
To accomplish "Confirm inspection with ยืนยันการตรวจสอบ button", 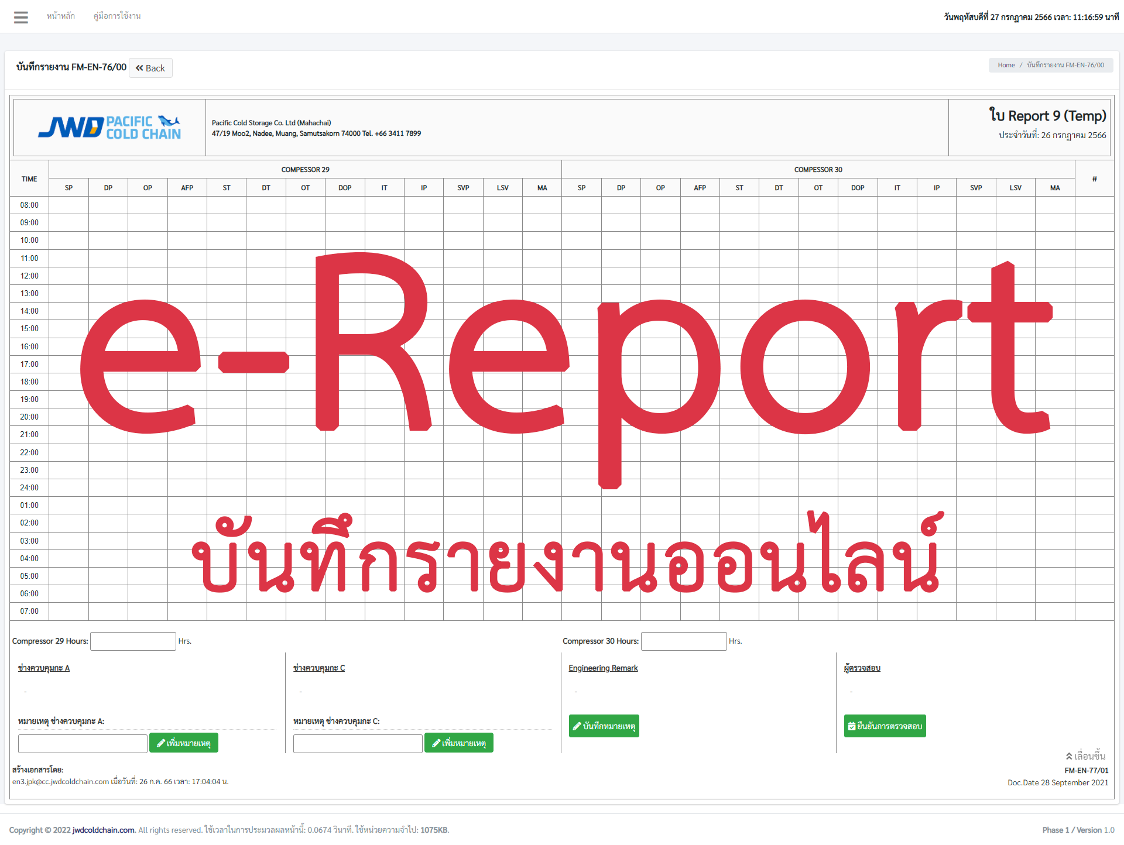I will pyautogui.click(x=885, y=726).
